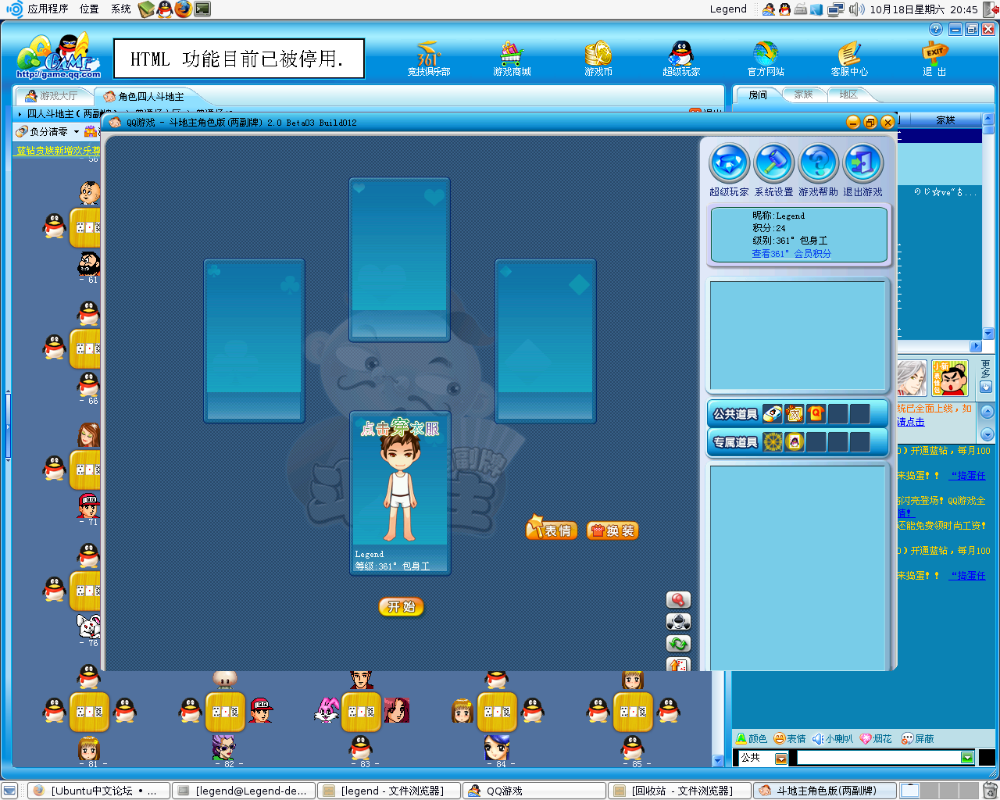Viewport: 1000px width, 800px height.
Task: Use the penguin coin item in 专属道具
Action: (794, 442)
